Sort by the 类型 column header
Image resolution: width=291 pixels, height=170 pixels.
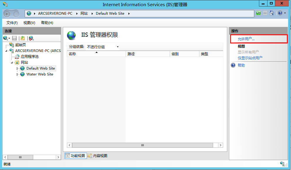211,54
